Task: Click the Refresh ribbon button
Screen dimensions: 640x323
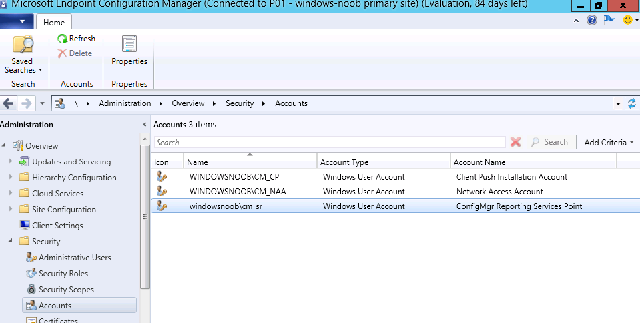Action: (77, 39)
